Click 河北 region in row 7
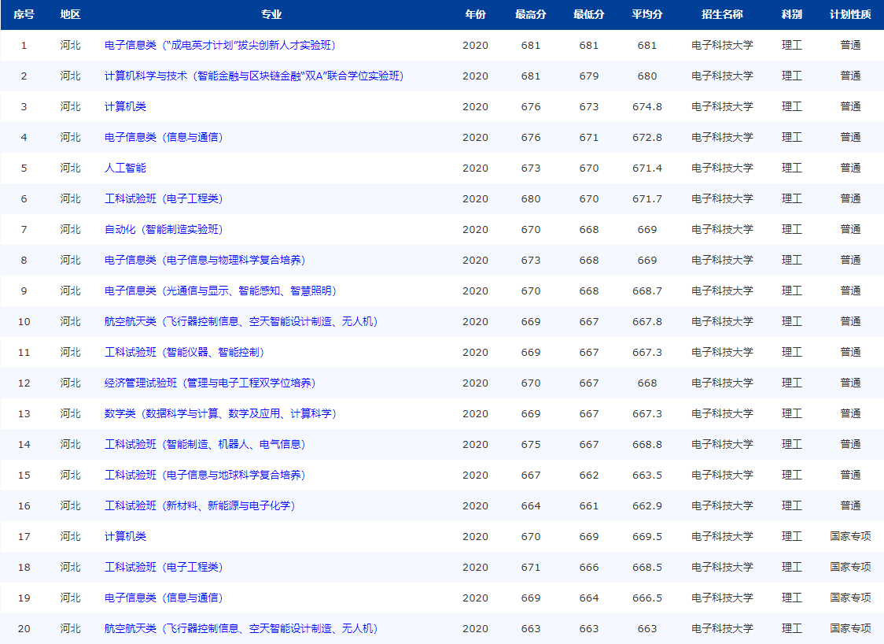Image resolution: width=884 pixels, height=644 pixels. 71,229
